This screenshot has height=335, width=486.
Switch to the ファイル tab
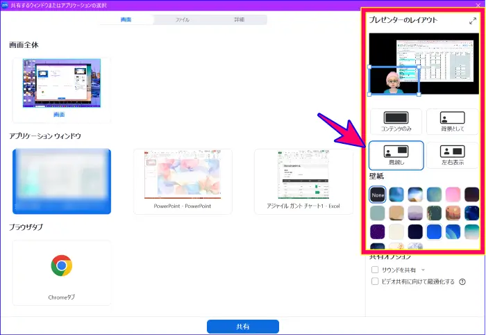(x=183, y=19)
